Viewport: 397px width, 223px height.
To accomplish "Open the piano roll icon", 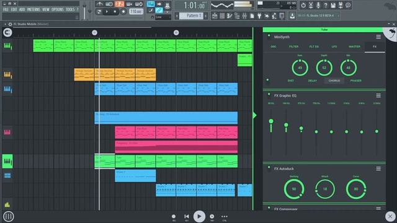I will pos(230,16).
